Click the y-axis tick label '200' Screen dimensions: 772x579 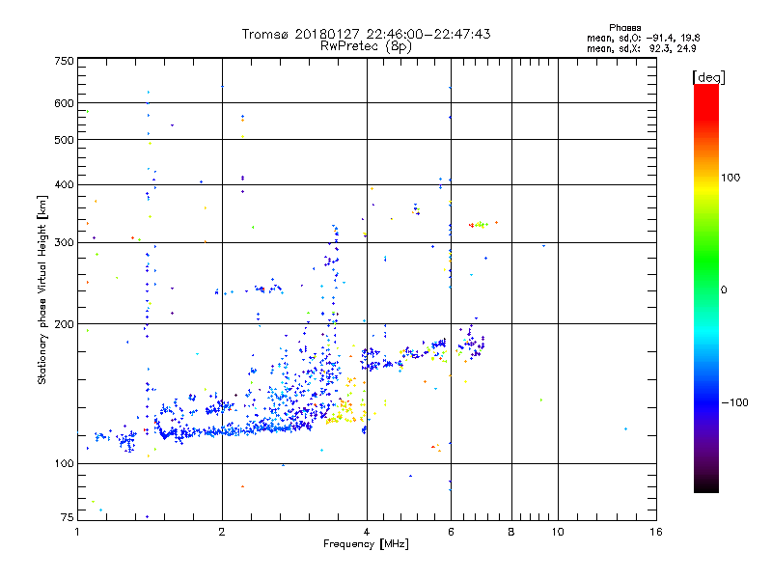coord(64,324)
